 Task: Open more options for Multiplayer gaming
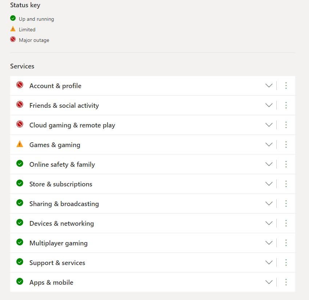[x=286, y=243]
